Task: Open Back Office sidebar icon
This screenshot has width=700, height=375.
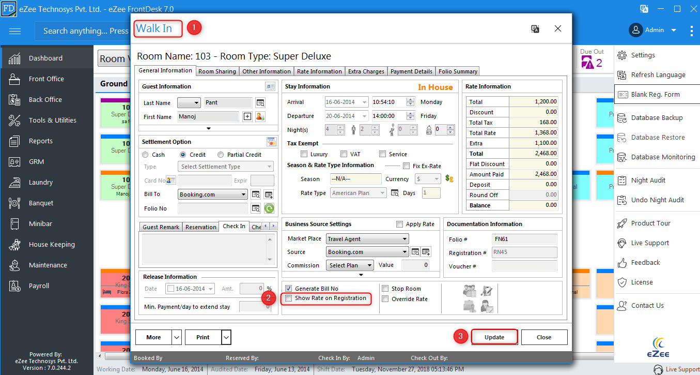Action: (x=14, y=99)
